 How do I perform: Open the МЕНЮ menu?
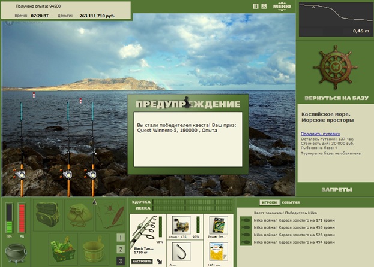[282, 7]
